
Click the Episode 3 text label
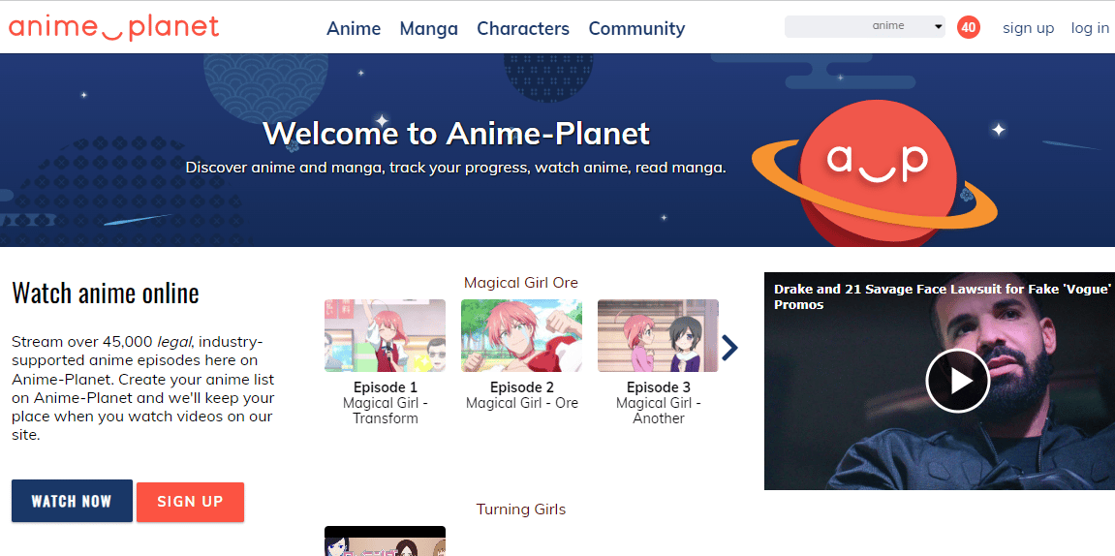click(658, 388)
